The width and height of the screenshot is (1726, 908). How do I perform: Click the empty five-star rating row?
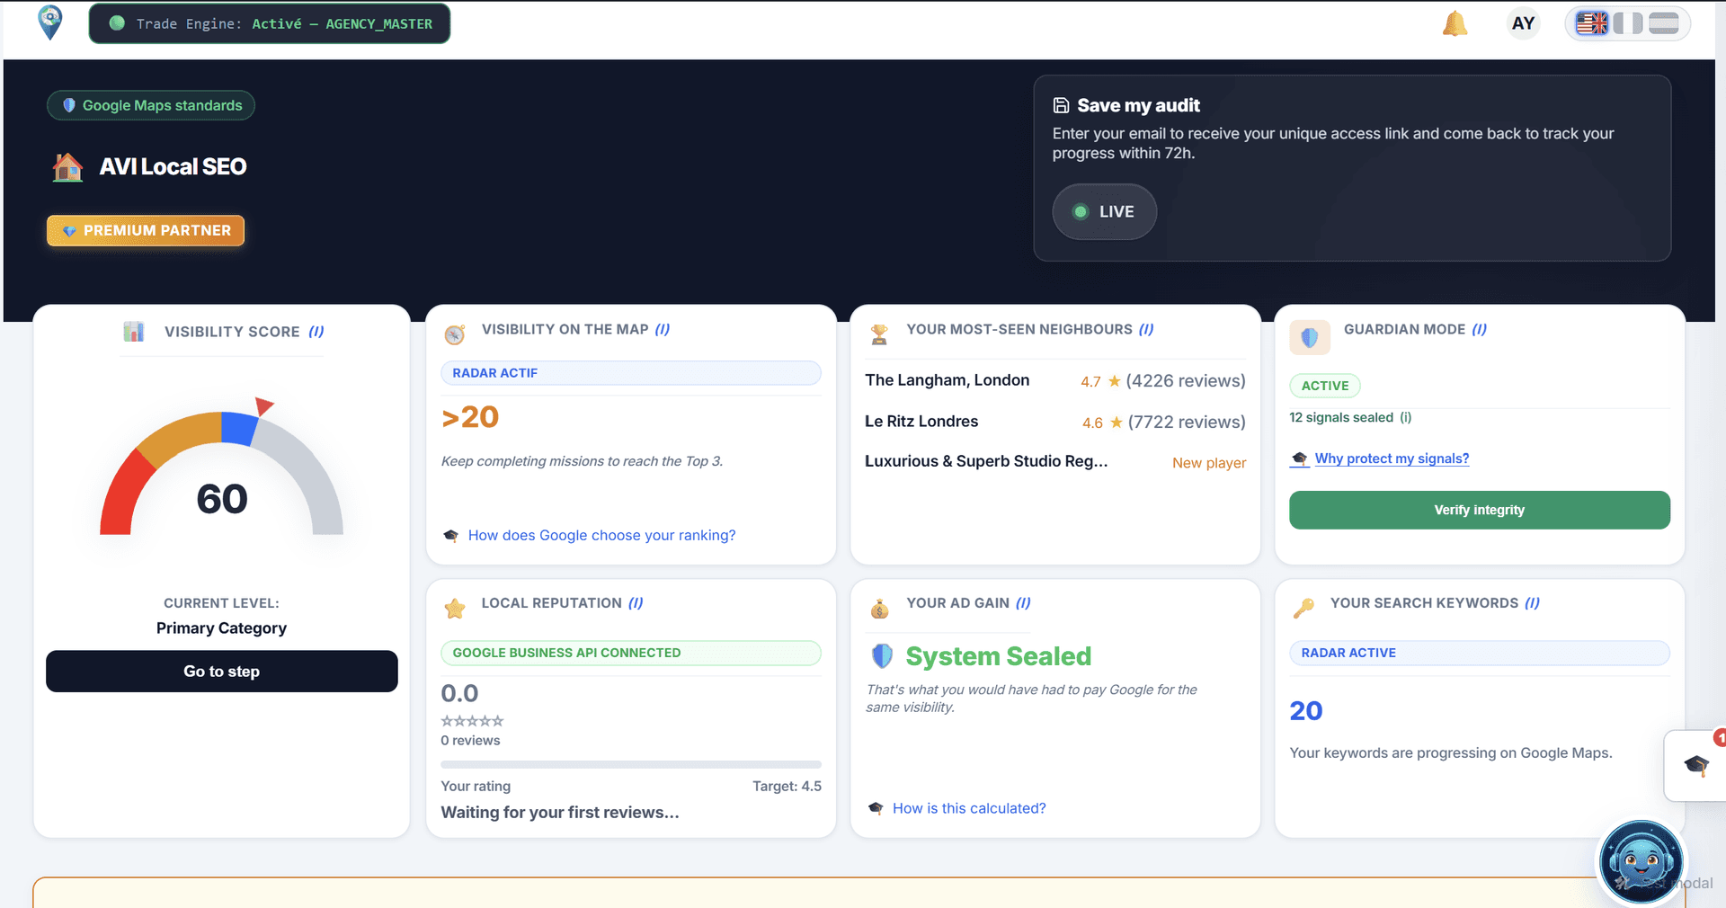point(472,721)
